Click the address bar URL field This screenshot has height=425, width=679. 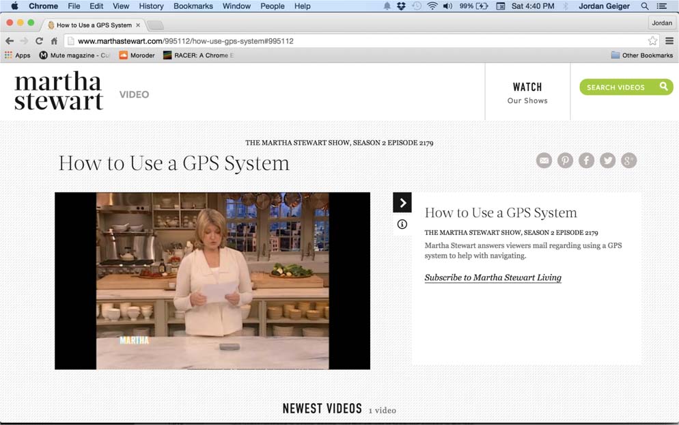(342, 41)
